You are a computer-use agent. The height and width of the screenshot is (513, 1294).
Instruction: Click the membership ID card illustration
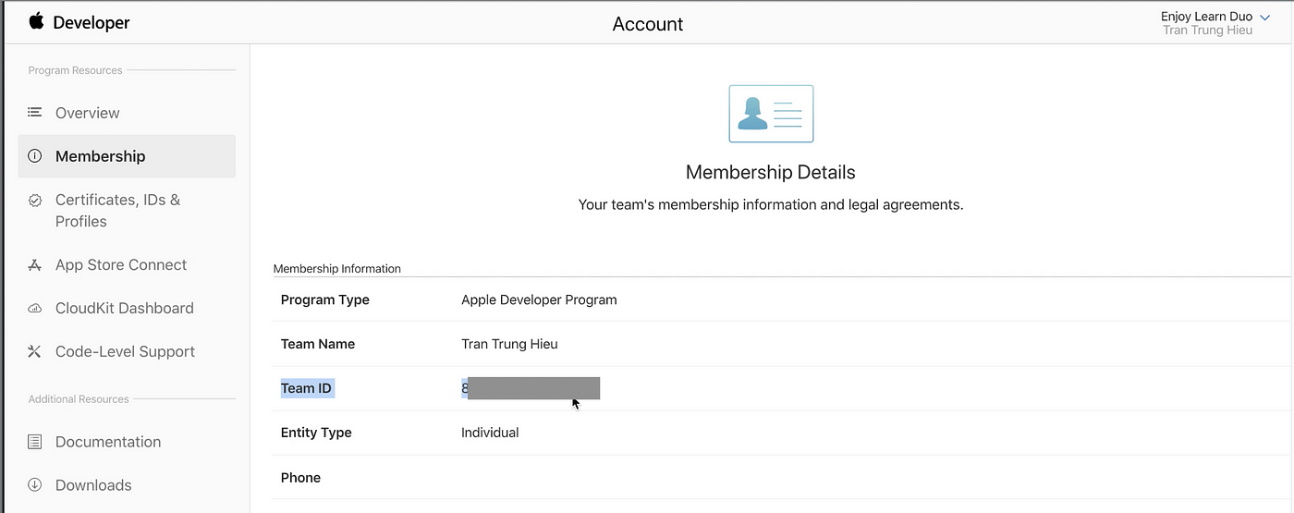[771, 114]
